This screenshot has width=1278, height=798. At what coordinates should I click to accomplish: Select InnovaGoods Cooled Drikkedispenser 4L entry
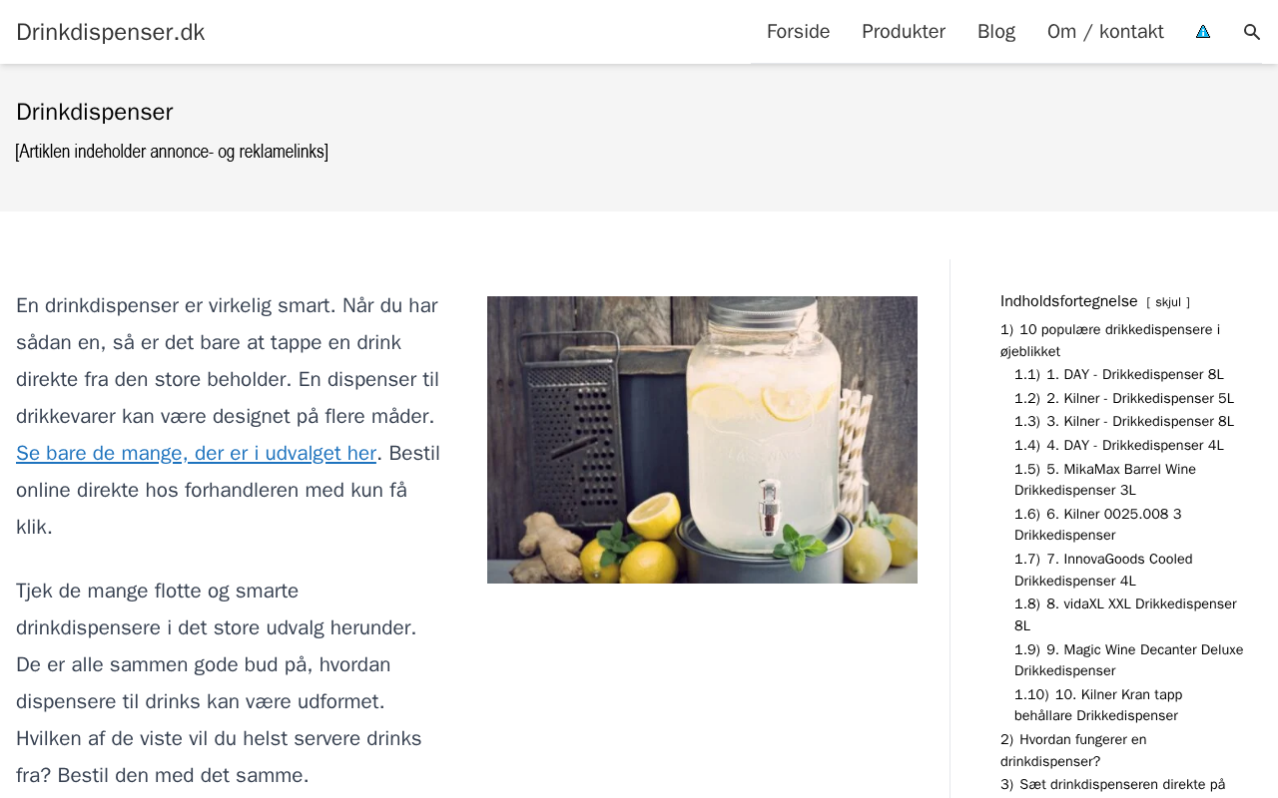[x=1103, y=570]
